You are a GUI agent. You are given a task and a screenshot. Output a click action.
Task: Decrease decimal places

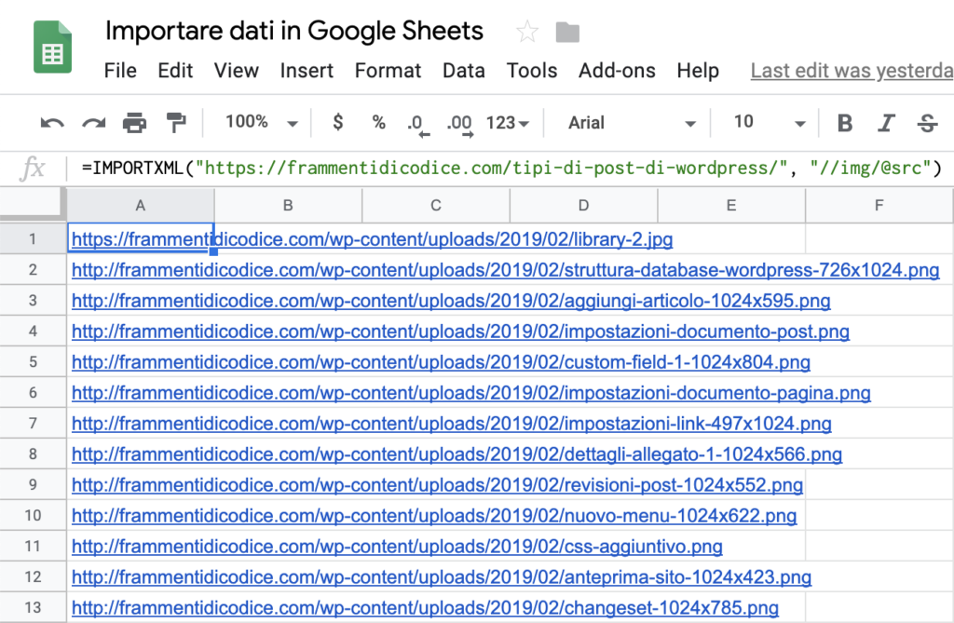click(418, 125)
